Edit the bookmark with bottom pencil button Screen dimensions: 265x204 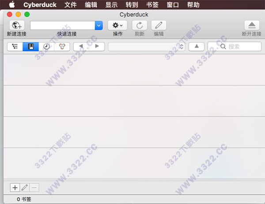24,188
